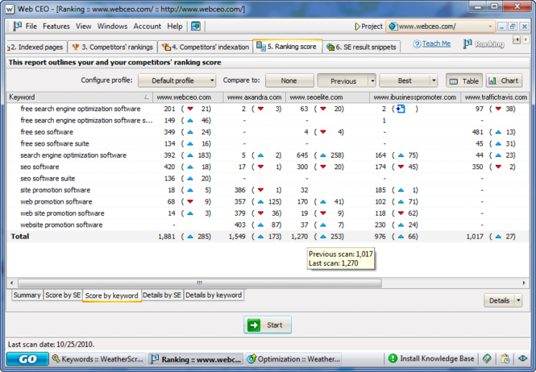Click the www.webceo.com column header
Screen dimensions: 536x372
pos(188,97)
